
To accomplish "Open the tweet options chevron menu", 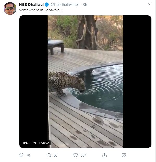I will (x=149, y=4).
